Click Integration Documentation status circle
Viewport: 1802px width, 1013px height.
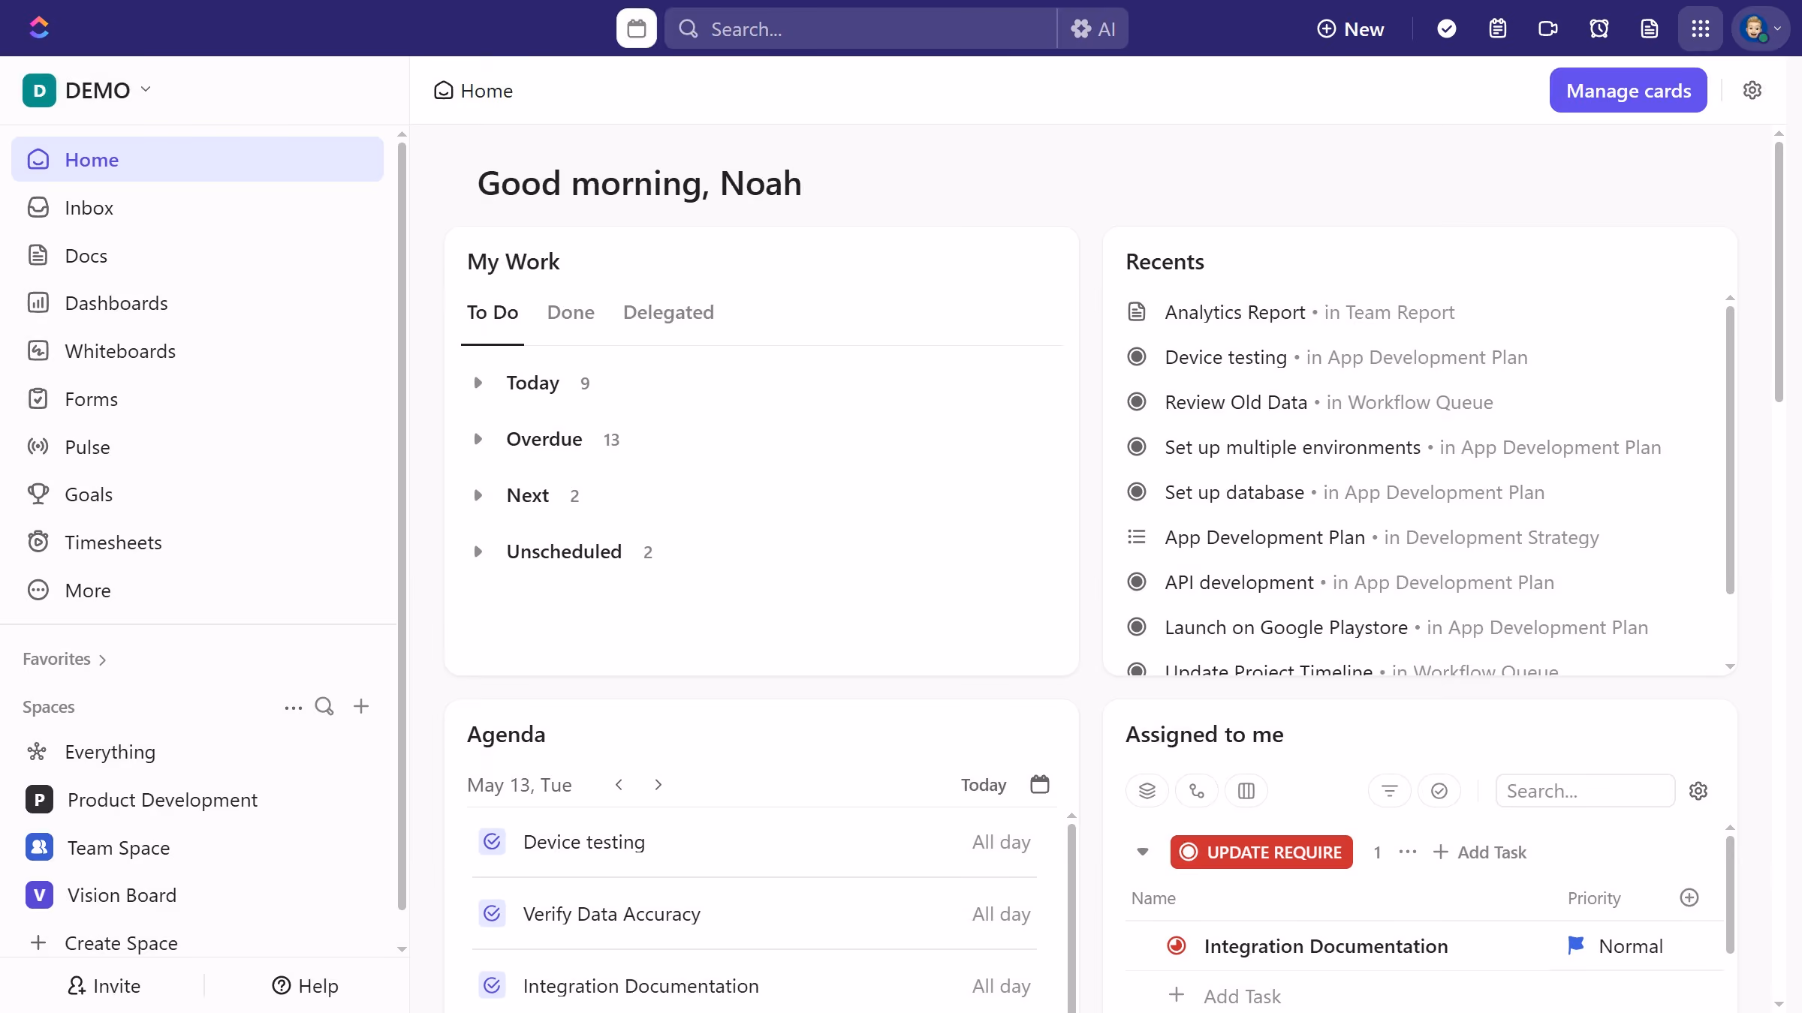click(1177, 945)
